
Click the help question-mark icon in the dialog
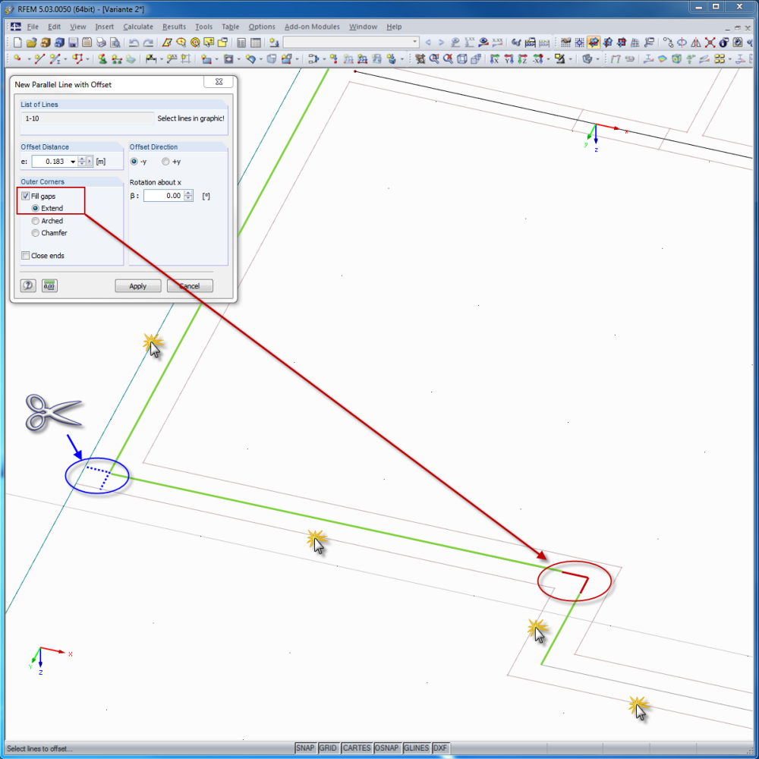tap(28, 285)
